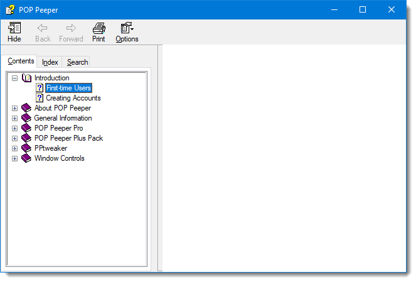Click the question page icon for First-time Users
Image resolution: width=416 pixels, height=282 pixels.
[40, 88]
